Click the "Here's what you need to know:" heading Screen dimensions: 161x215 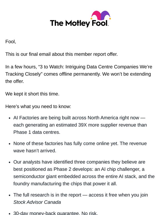38,106
